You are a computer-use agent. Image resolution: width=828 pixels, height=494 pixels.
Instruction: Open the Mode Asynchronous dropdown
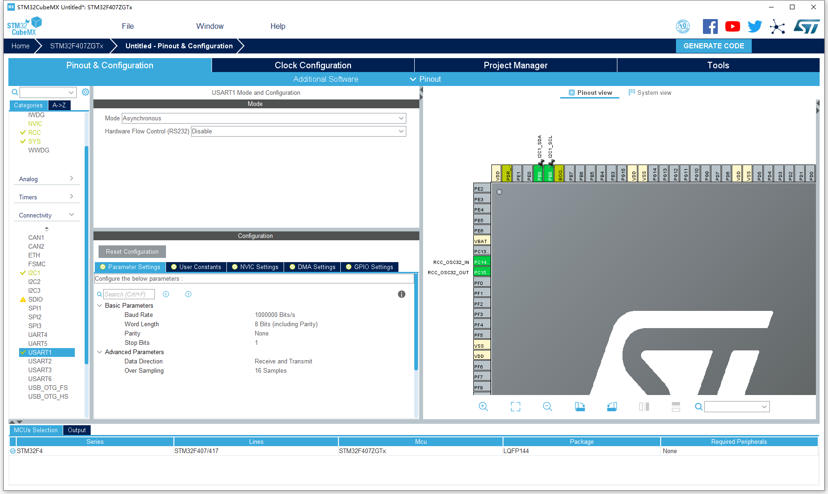[264, 118]
